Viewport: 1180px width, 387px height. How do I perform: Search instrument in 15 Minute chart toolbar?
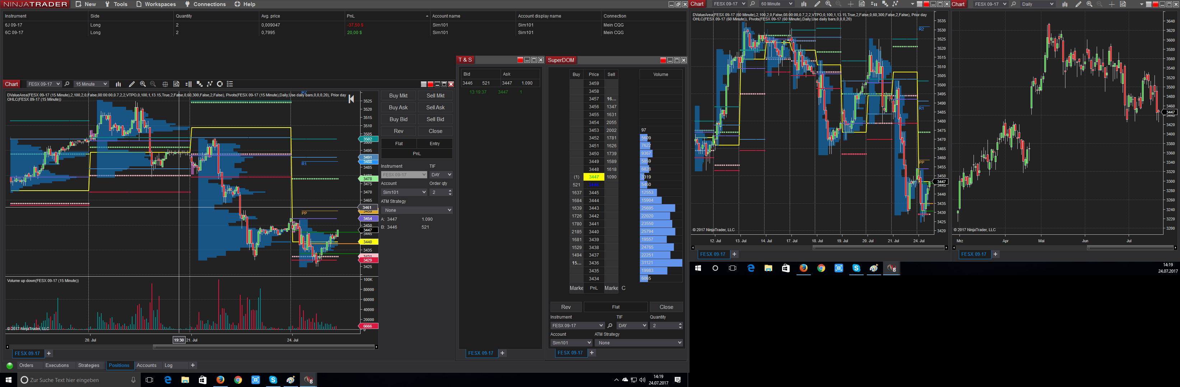pyautogui.click(x=67, y=84)
